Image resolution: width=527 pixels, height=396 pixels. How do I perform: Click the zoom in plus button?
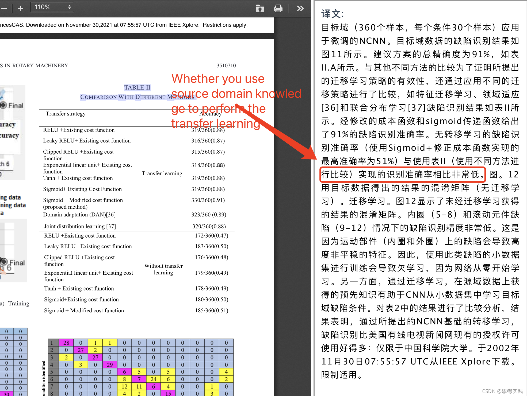pos(21,9)
